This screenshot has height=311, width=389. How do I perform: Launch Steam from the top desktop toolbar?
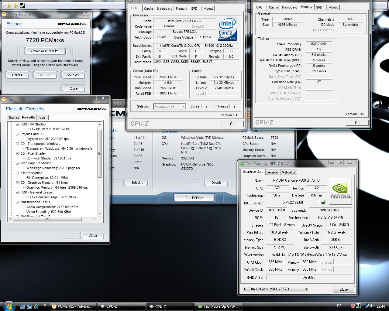pos(23,5)
